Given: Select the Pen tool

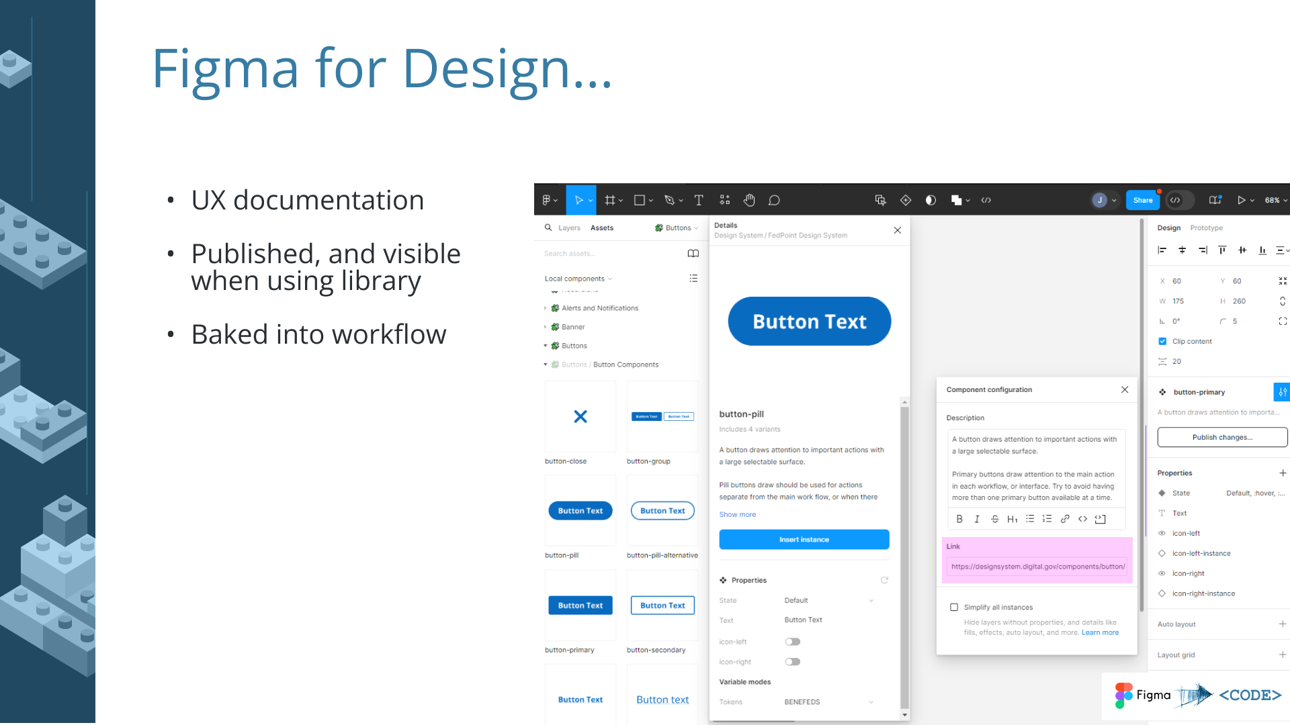Looking at the screenshot, I should (669, 200).
